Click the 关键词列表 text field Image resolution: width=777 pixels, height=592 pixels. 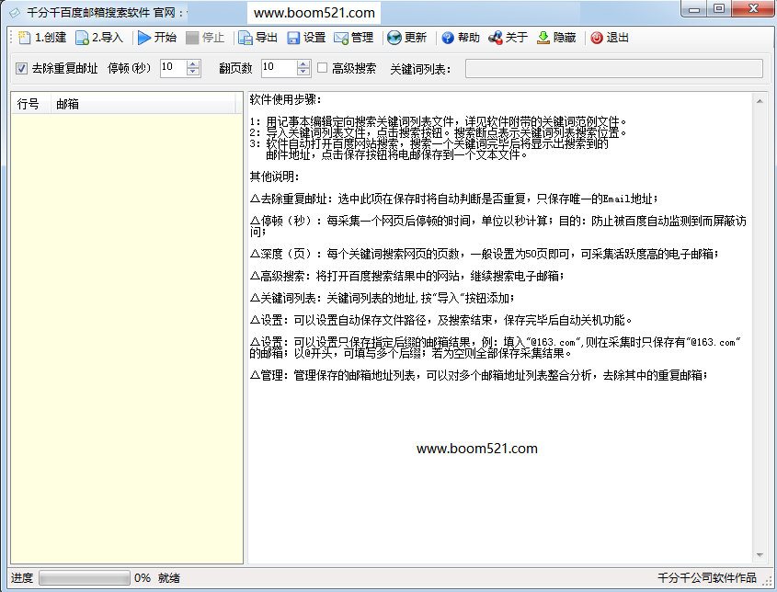614,68
